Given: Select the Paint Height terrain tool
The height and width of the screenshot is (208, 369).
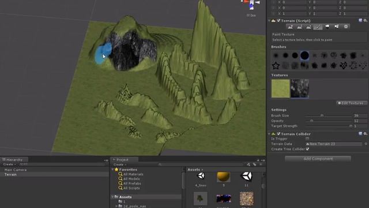Looking at the screenshot, I should pos(300,27).
